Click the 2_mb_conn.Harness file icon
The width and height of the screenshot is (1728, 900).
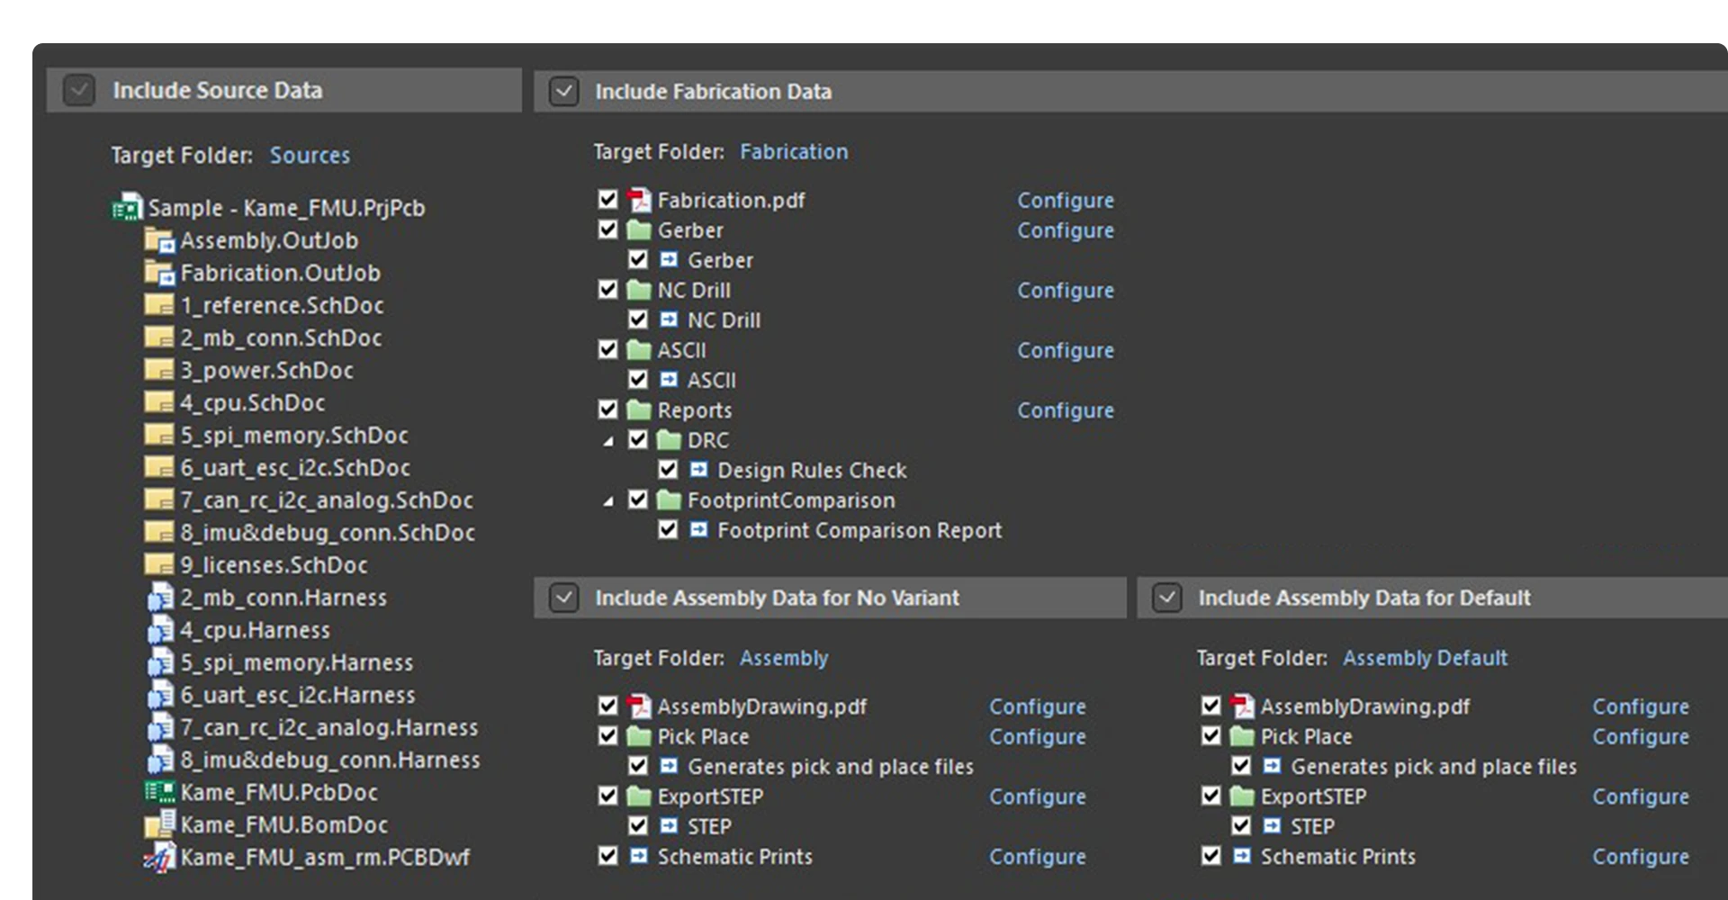[160, 598]
